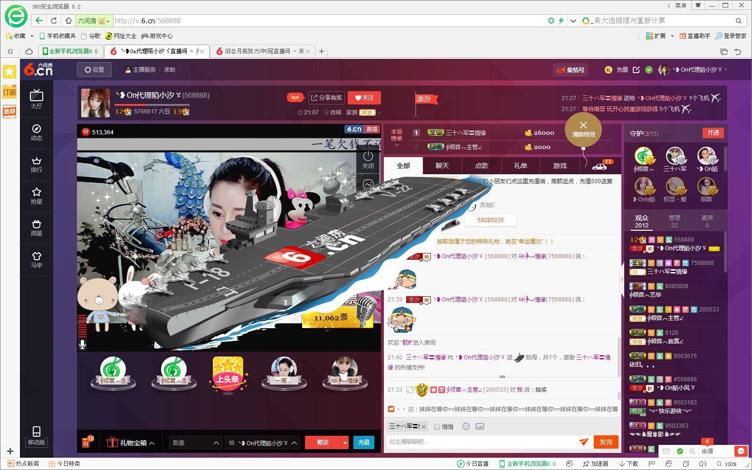Switch to the 管理 22 tab

tap(675, 221)
